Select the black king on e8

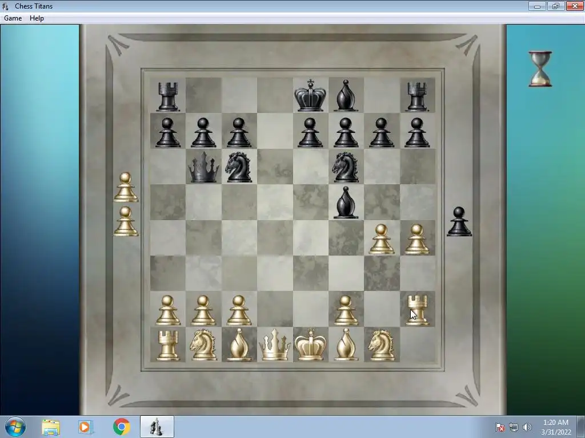[x=310, y=95]
